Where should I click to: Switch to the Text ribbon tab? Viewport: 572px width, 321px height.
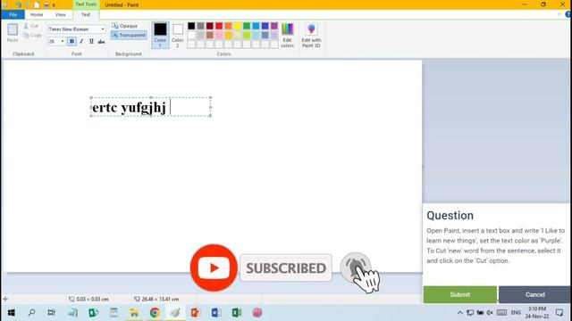(x=86, y=14)
